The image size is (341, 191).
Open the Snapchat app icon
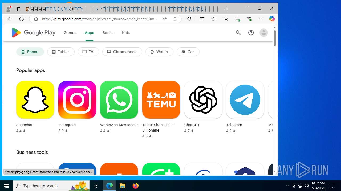pyautogui.click(x=35, y=100)
